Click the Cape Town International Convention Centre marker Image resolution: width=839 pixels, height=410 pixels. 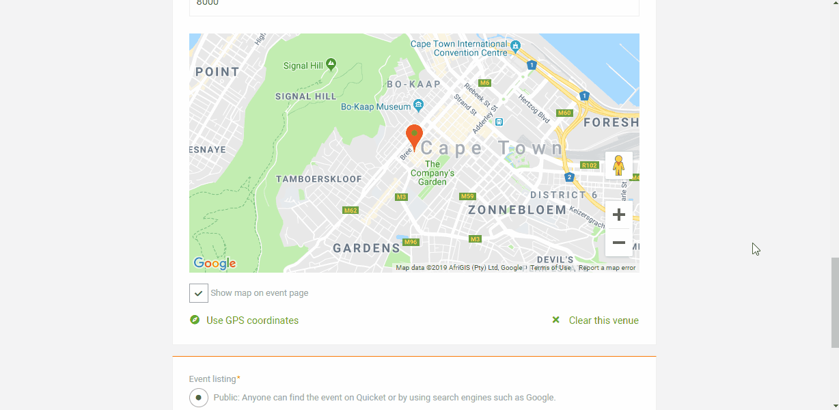click(x=515, y=47)
